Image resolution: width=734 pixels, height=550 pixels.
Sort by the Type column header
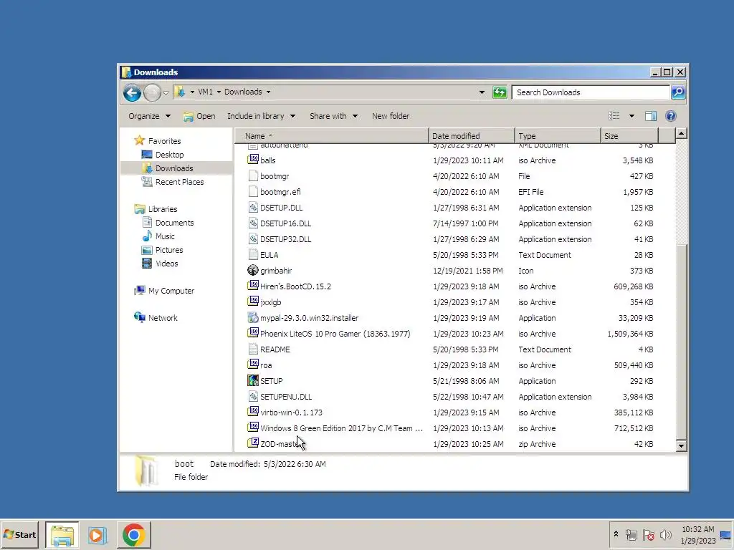558,135
